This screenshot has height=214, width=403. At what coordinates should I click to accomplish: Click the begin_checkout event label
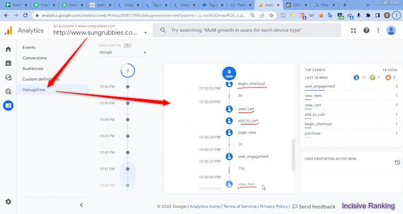point(251,84)
